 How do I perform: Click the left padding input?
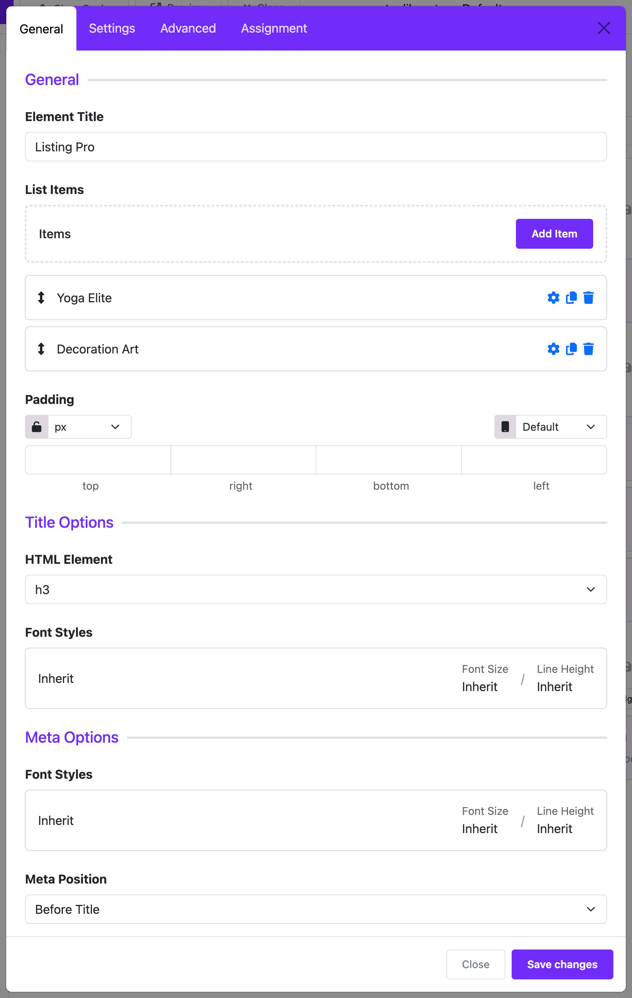(534, 460)
